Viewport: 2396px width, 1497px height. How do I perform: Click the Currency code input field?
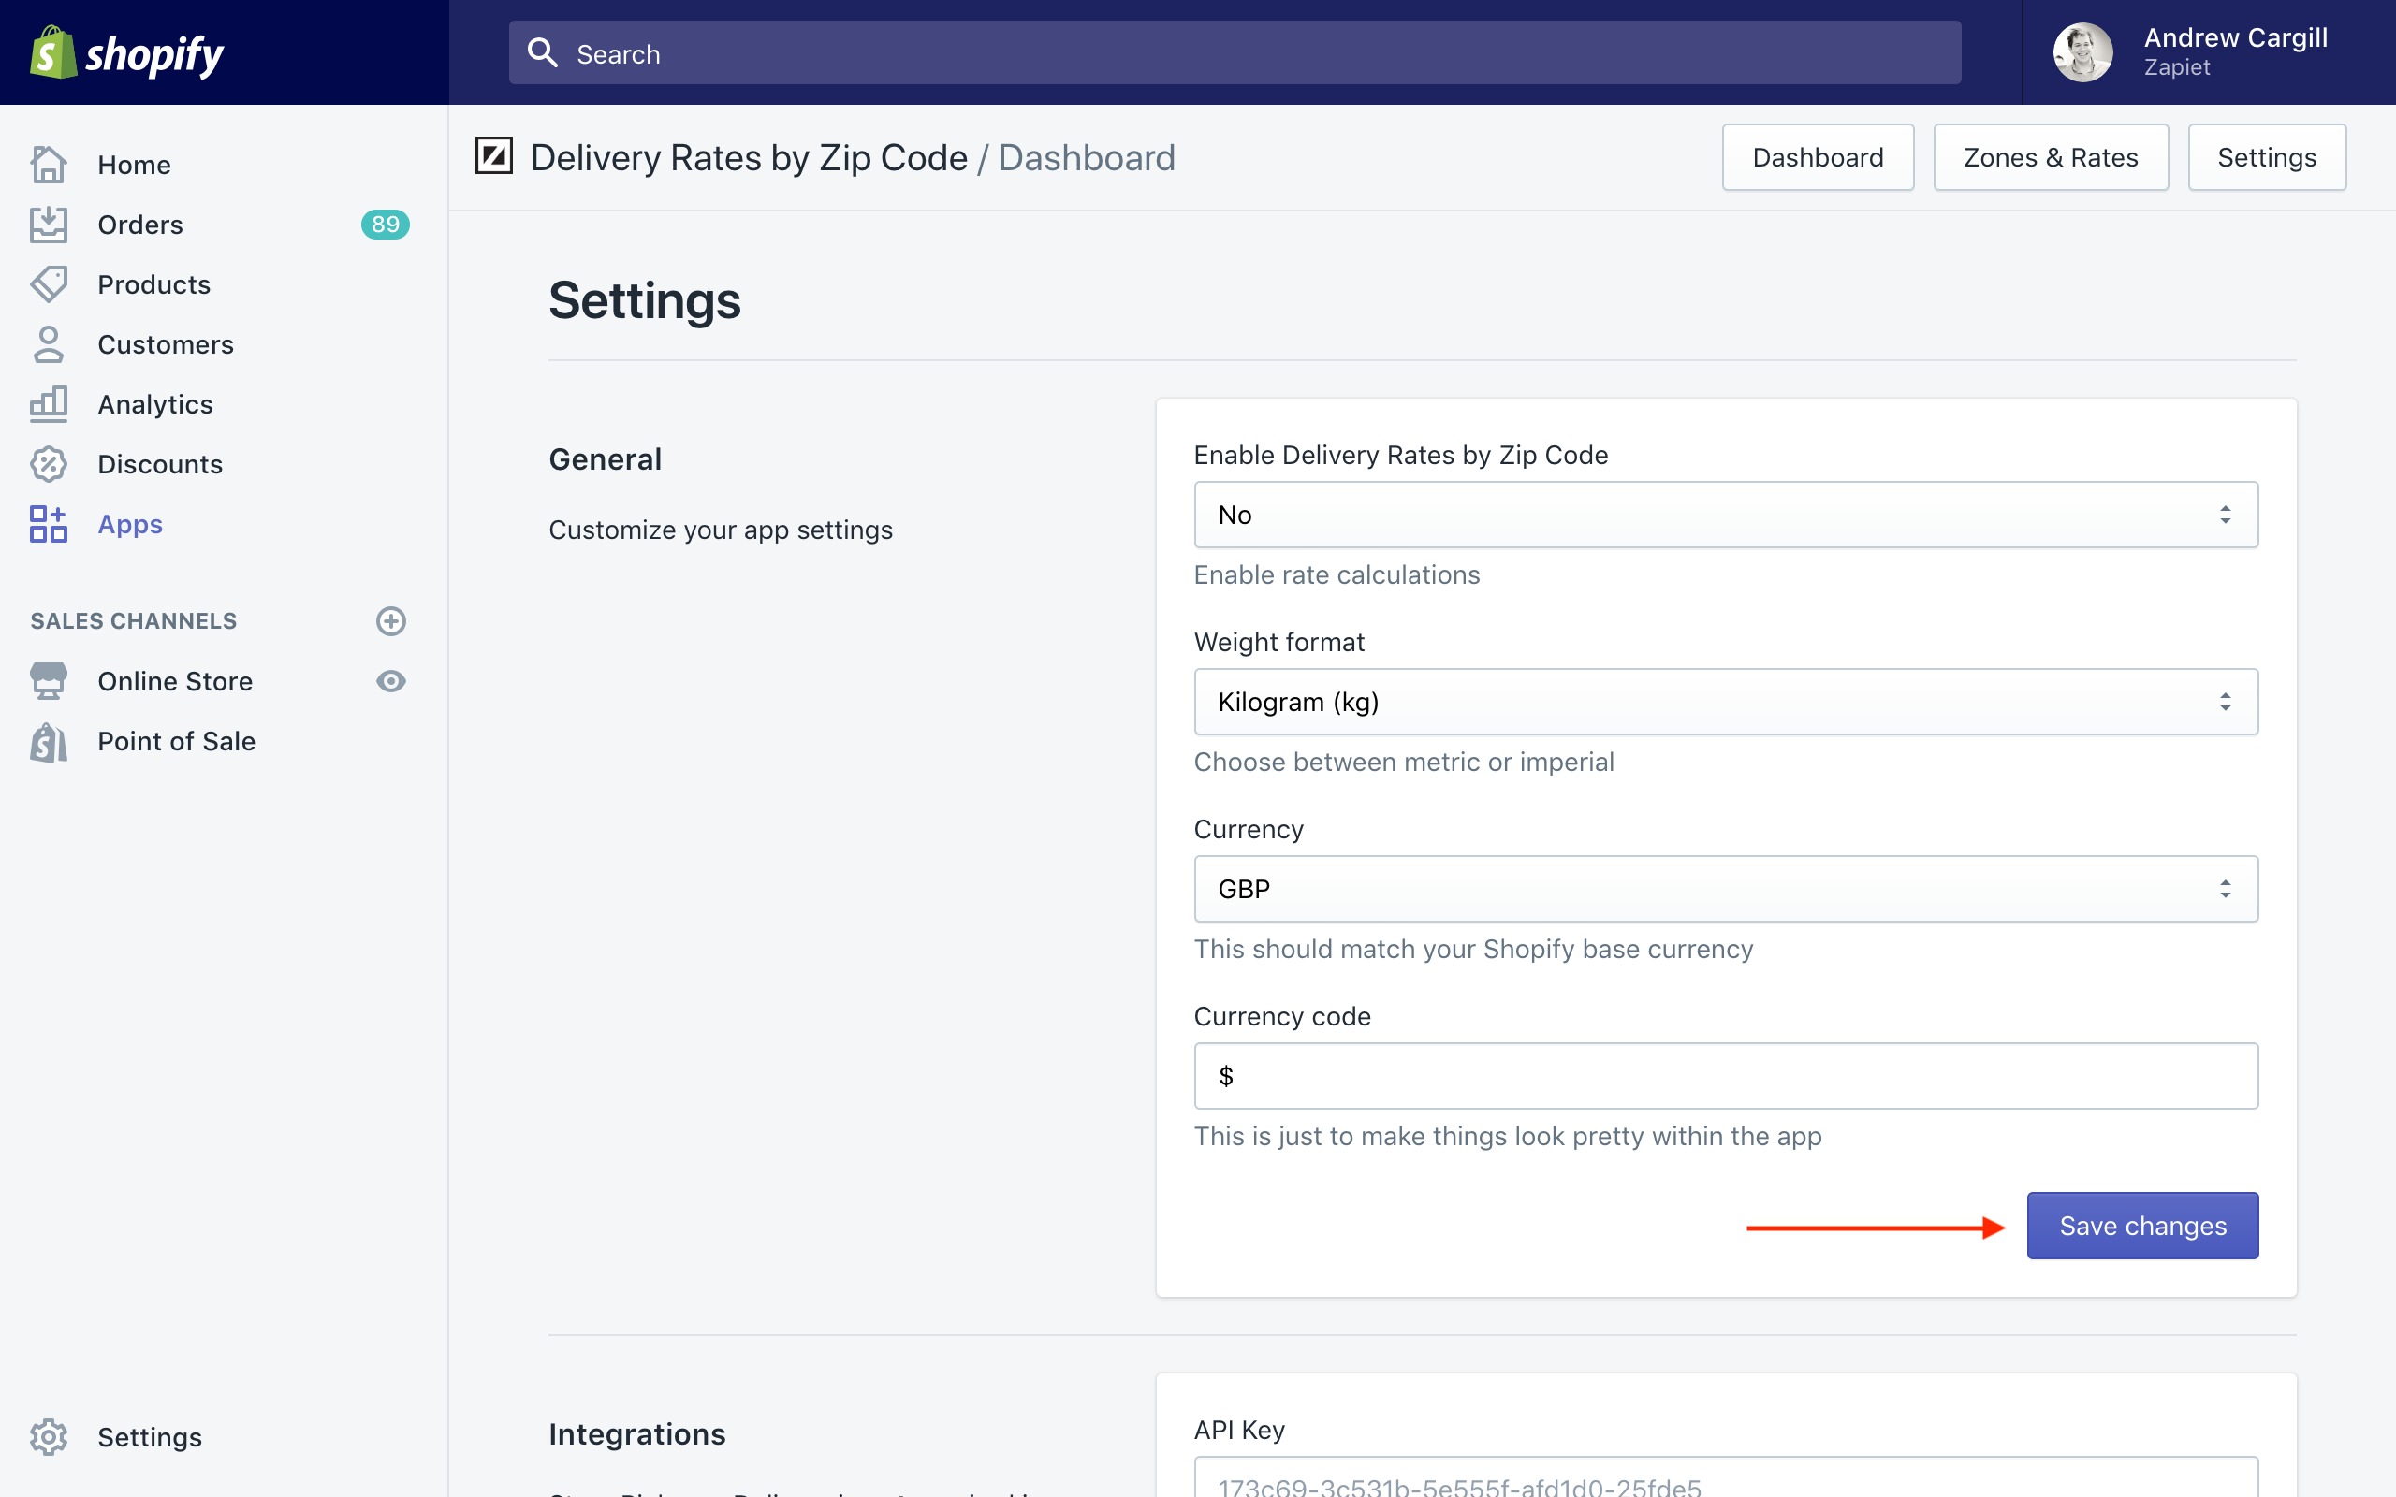tap(1725, 1076)
